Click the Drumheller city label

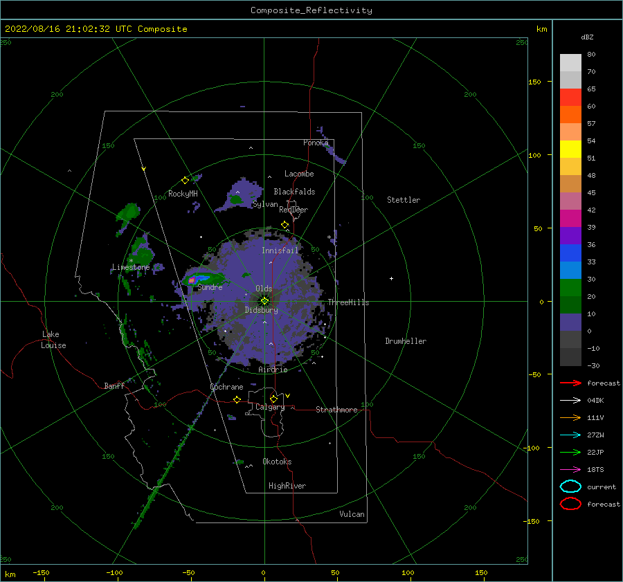(406, 341)
